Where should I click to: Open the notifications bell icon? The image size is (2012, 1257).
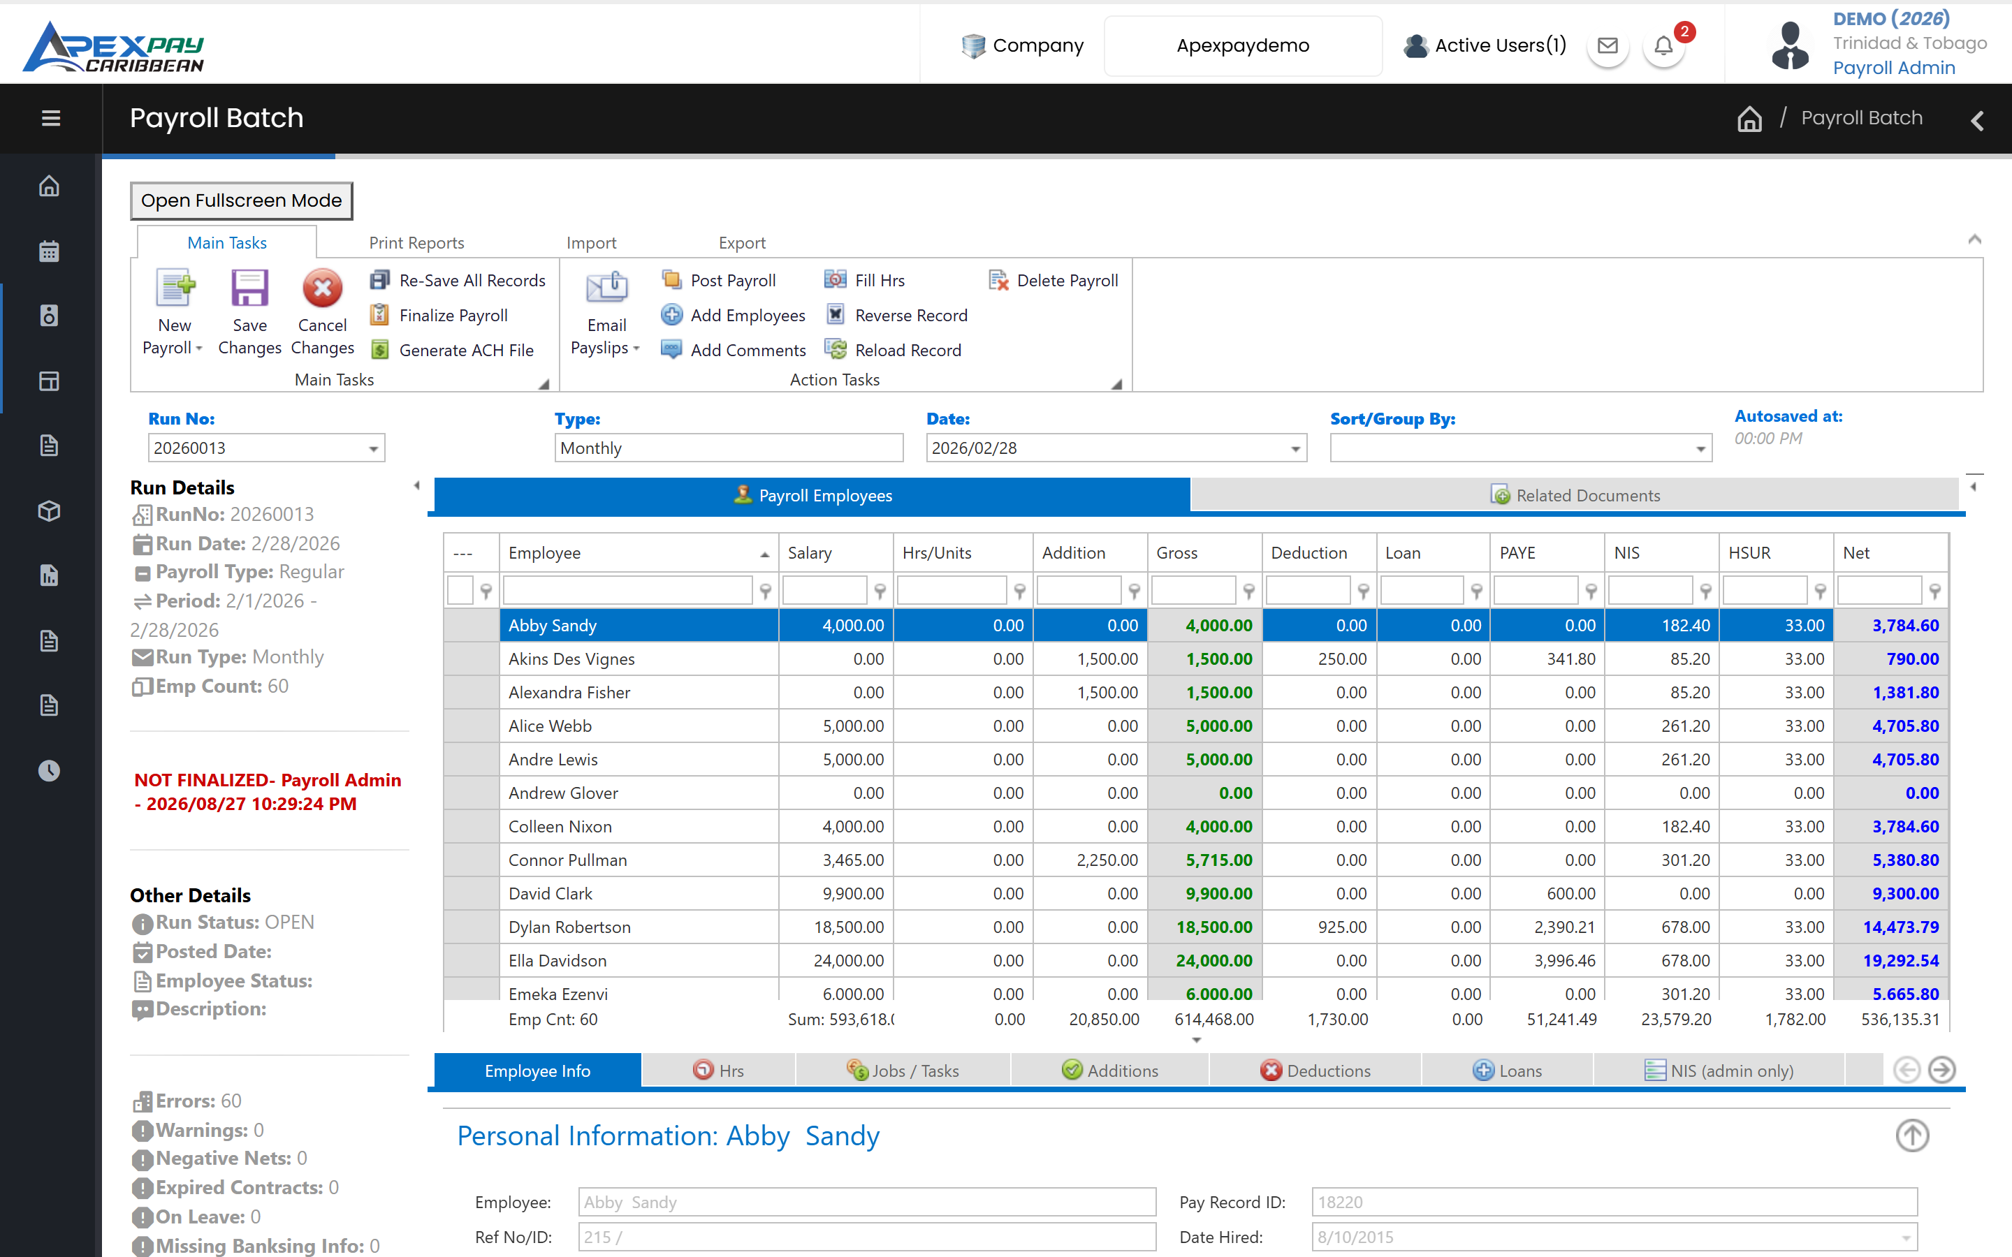pyautogui.click(x=1663, y=45)
